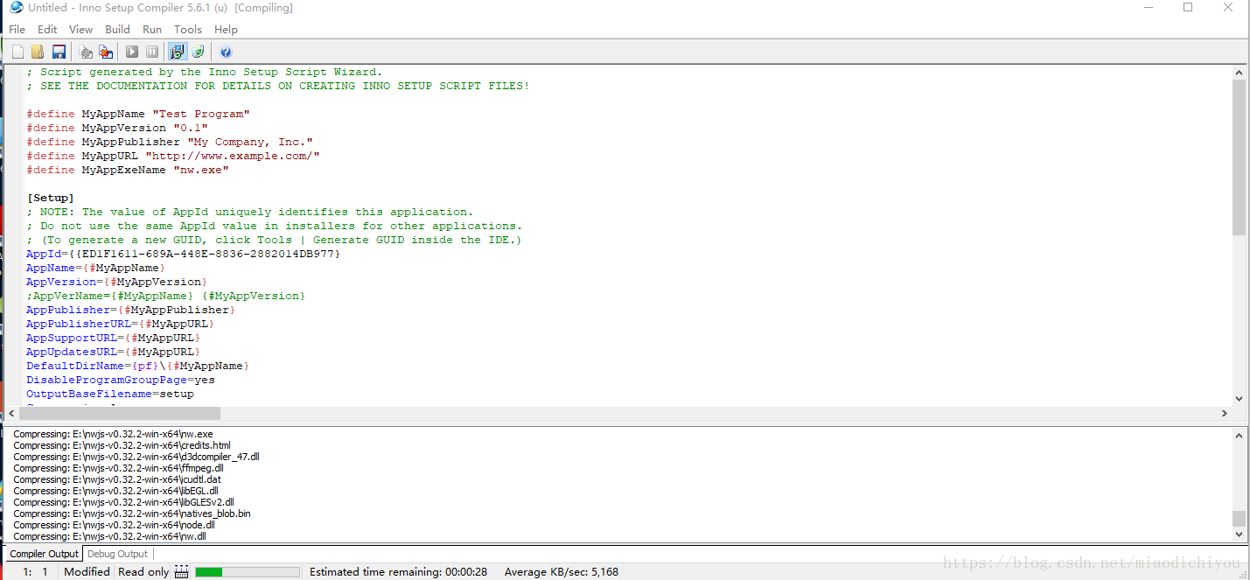
Task: Click the AppId GUID line
Action: [183, 254]
